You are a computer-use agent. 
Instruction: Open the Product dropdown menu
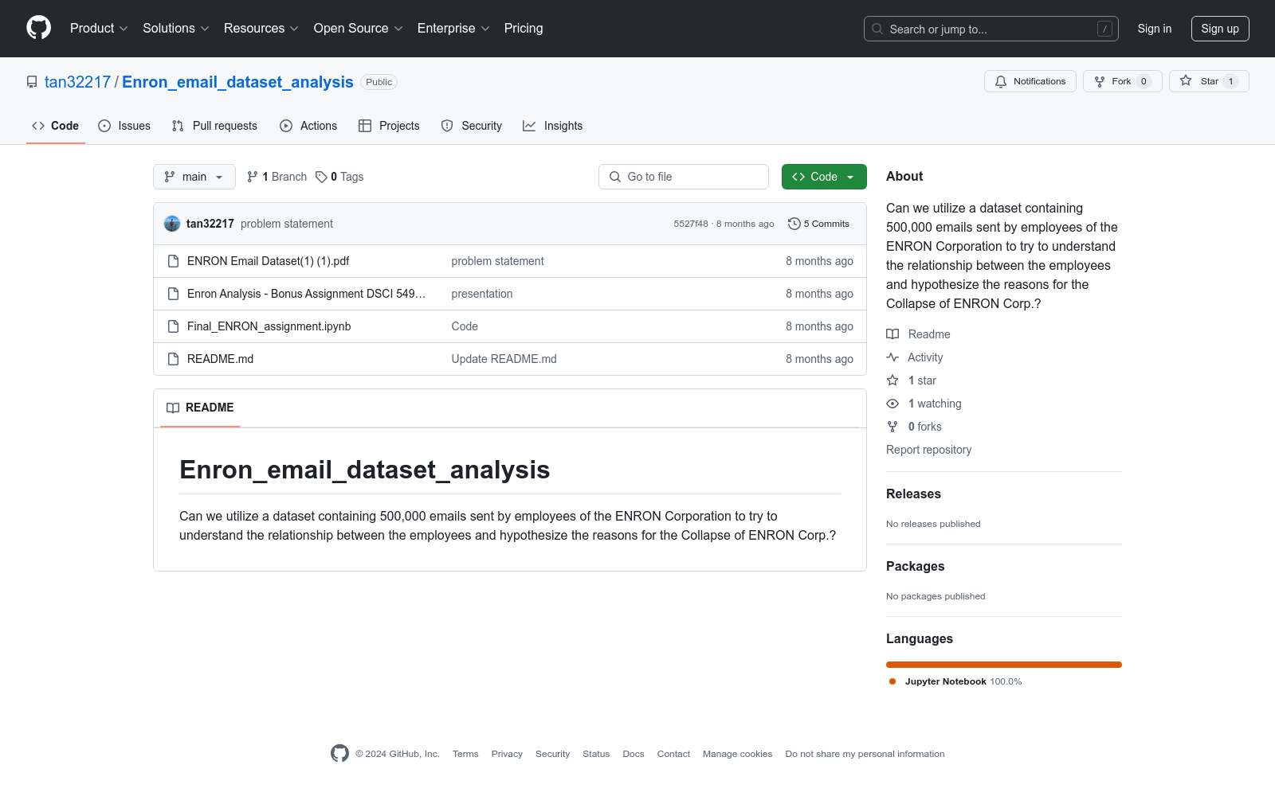click(99, 28)
